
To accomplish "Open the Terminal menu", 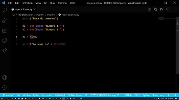I will (62, 3).
